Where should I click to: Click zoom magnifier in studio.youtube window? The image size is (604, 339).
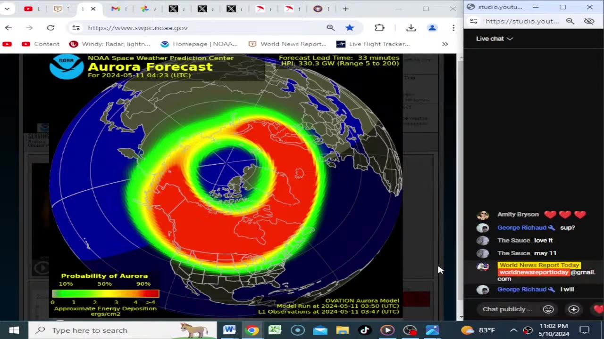(x=570, y=21)
